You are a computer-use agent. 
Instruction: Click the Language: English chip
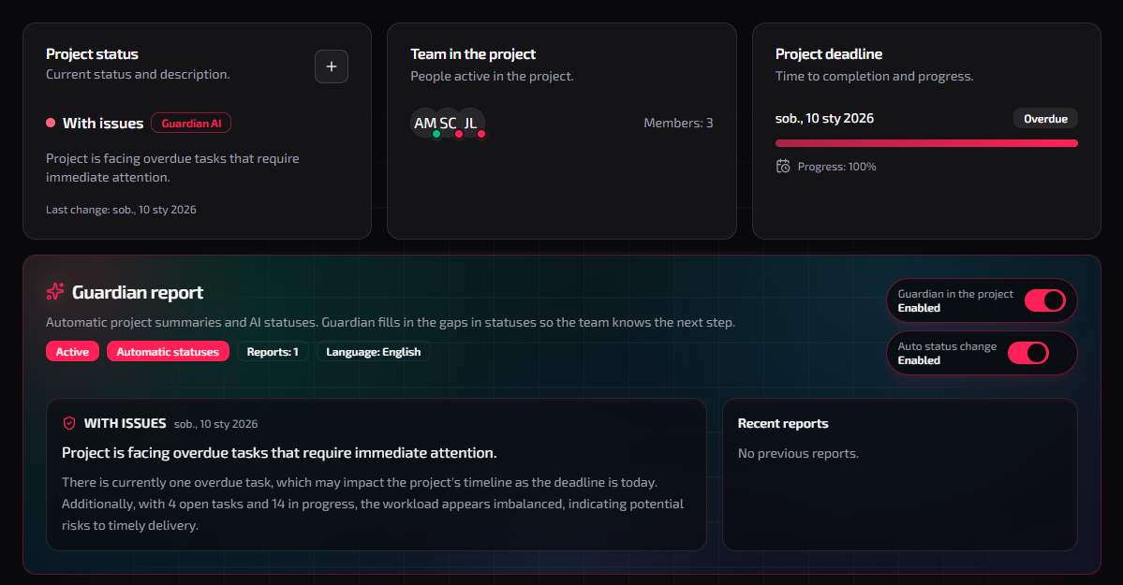click(373, 352)
